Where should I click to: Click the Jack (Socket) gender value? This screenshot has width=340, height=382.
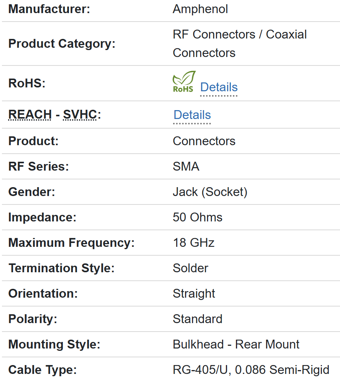click(x=210, y=192)
